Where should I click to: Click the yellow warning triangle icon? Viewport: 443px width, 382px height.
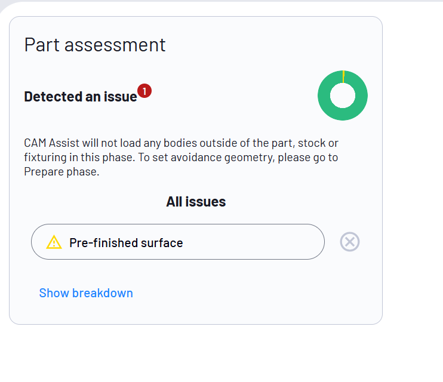[x=54, y=242]
